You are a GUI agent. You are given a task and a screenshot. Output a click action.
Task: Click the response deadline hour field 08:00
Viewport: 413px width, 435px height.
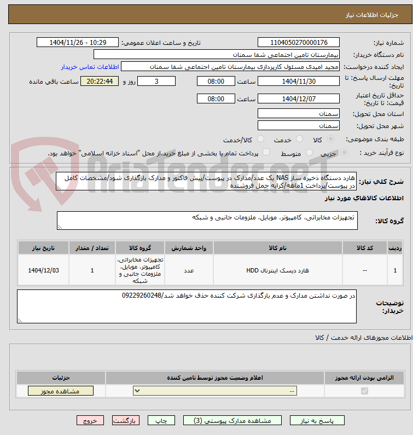216,82
